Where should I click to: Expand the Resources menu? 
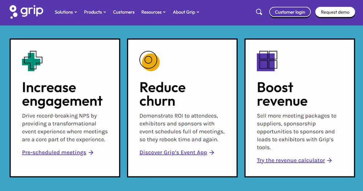click(x=154, y=12)
